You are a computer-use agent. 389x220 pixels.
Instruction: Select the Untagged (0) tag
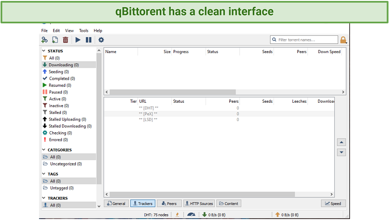coord(69,188)
